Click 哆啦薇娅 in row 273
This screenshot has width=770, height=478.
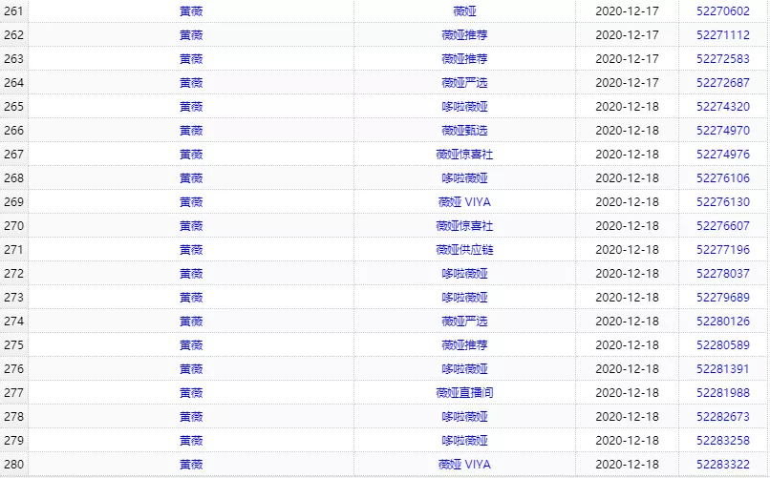(464, 297)
